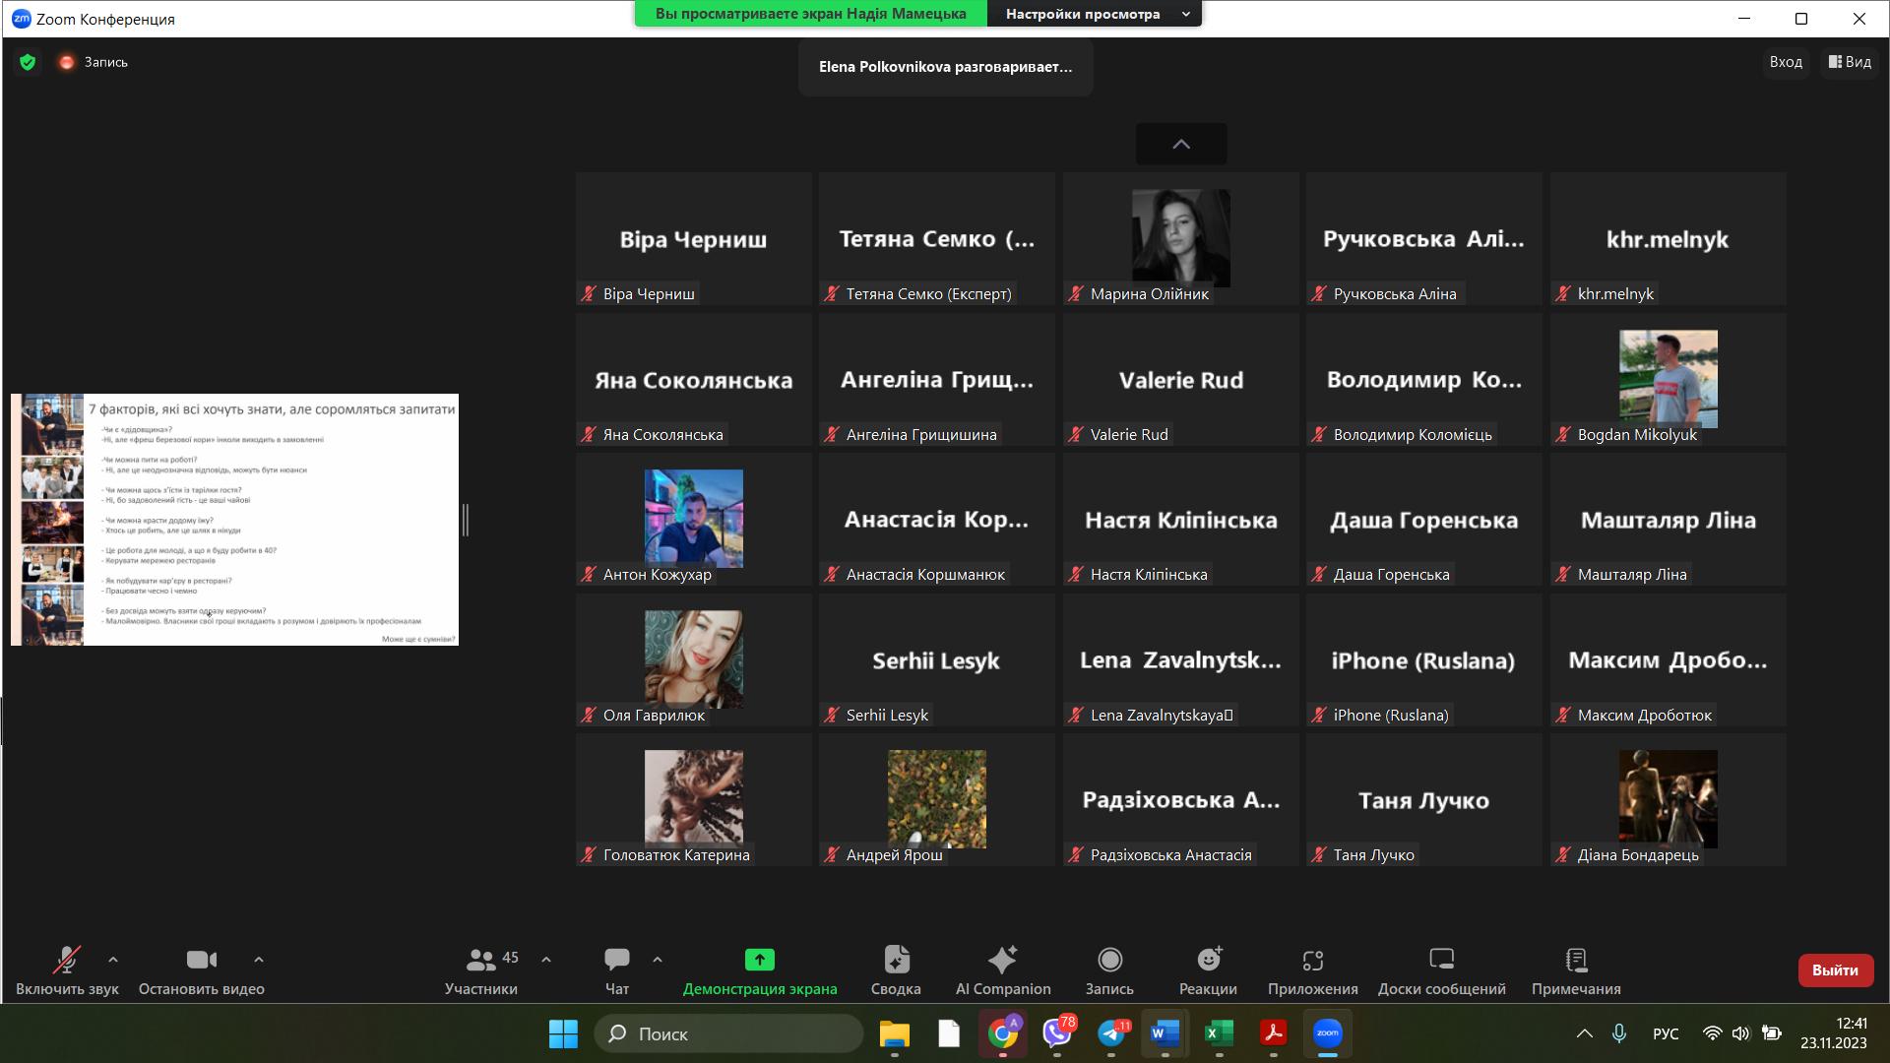Click the Вход (Sign in) button
Image resolution: width=1890 pixels, height=1063 pixels.
pyautogui.click(x=1785, y=62)
